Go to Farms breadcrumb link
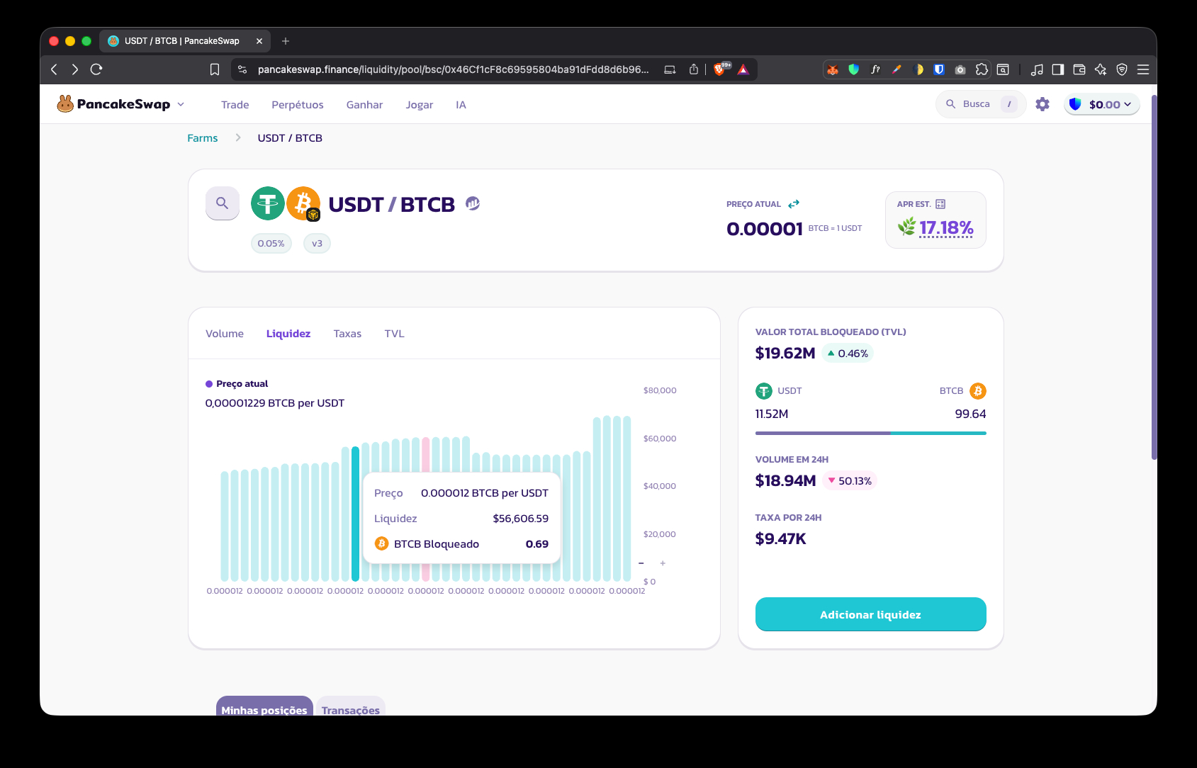 point(203,138)
